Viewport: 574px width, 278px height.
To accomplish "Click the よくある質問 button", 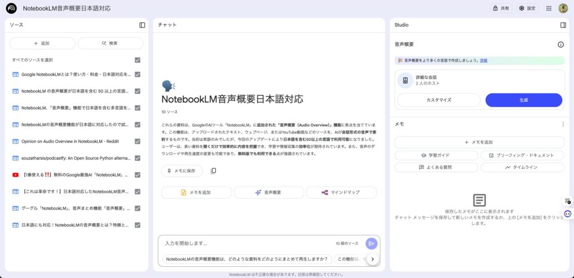I will [x=436, y=168].
